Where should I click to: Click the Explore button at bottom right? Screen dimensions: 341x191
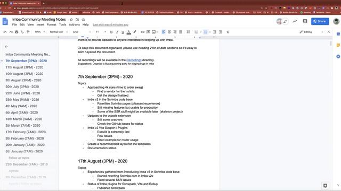[x=326, y=186]
